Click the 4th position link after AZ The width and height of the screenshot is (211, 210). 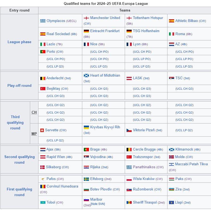pyautogui.click(x=184, y=44)
